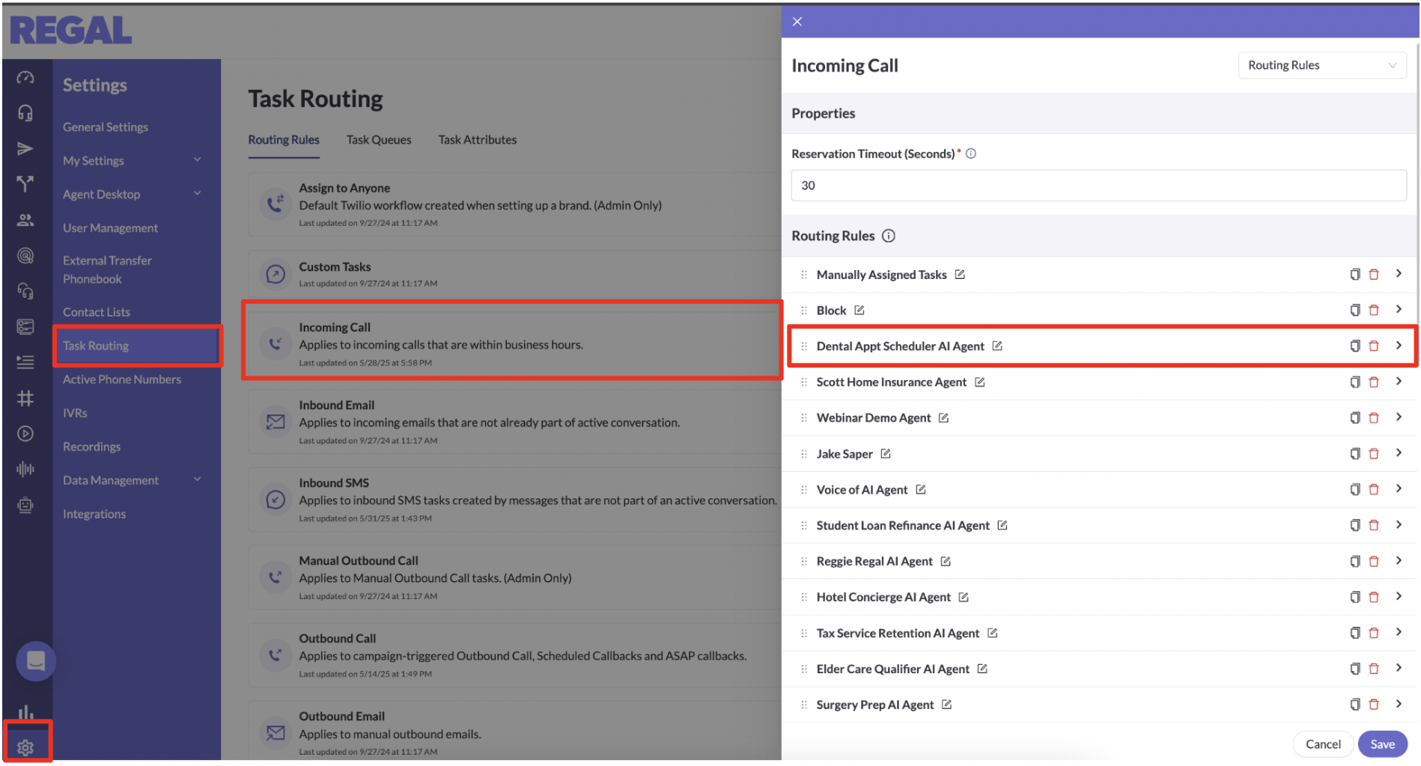Save the Incoming Call routing changes
The width and height of the screenshot is (1421, 766).
[1382, 744]
